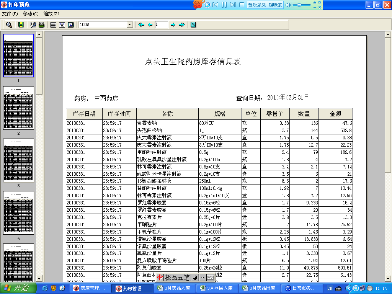Click the CH language indicator in tray
This screenshot has height=294, width=392.
[x=330, y=288]
